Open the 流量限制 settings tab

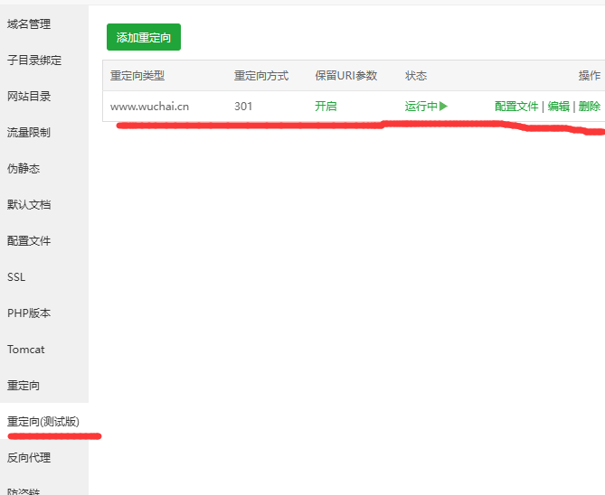[x=29, y=133]
